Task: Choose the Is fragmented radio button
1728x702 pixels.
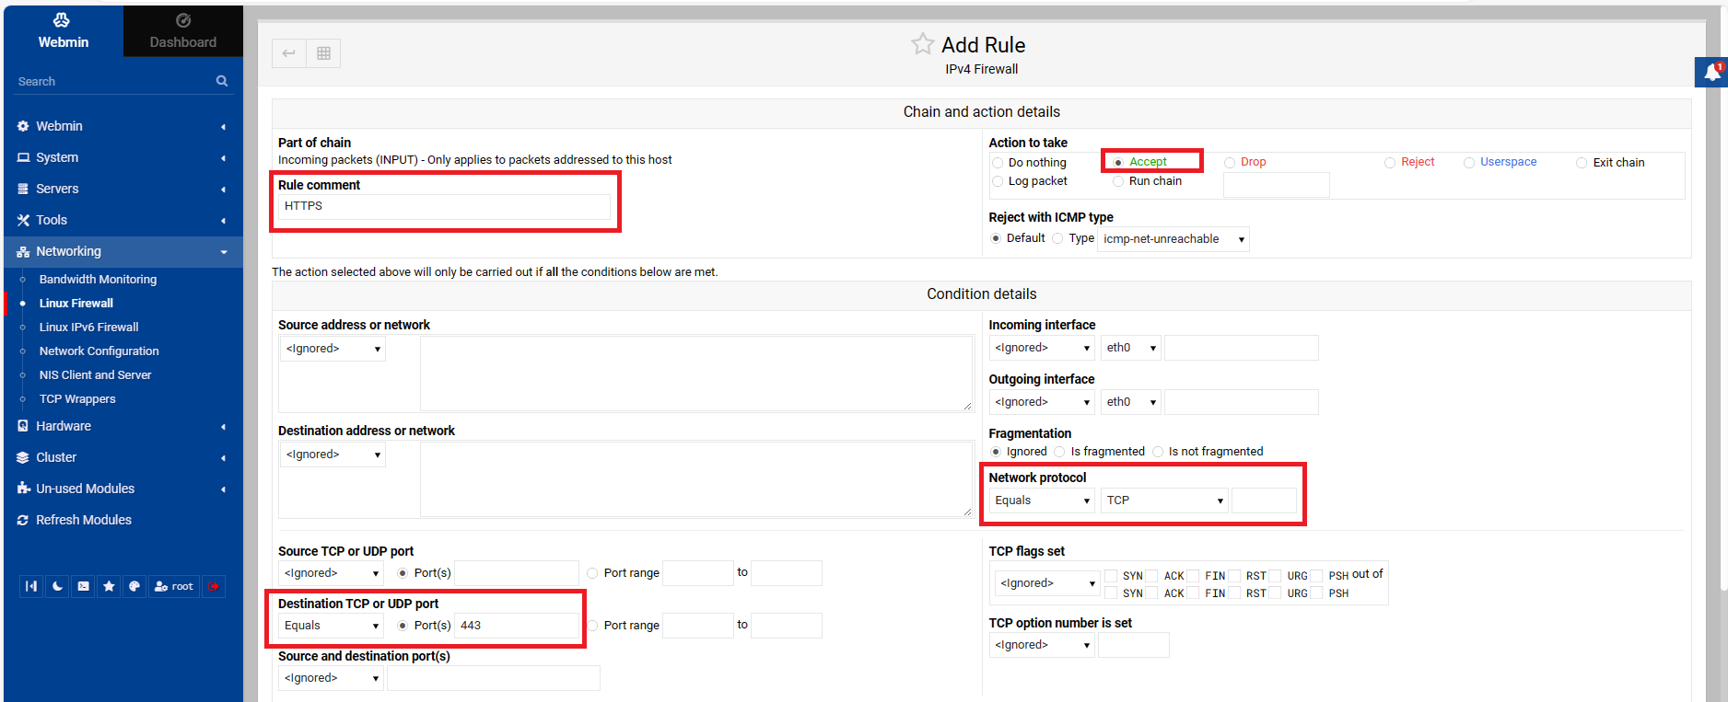Action: click(x=1060, y=452)
